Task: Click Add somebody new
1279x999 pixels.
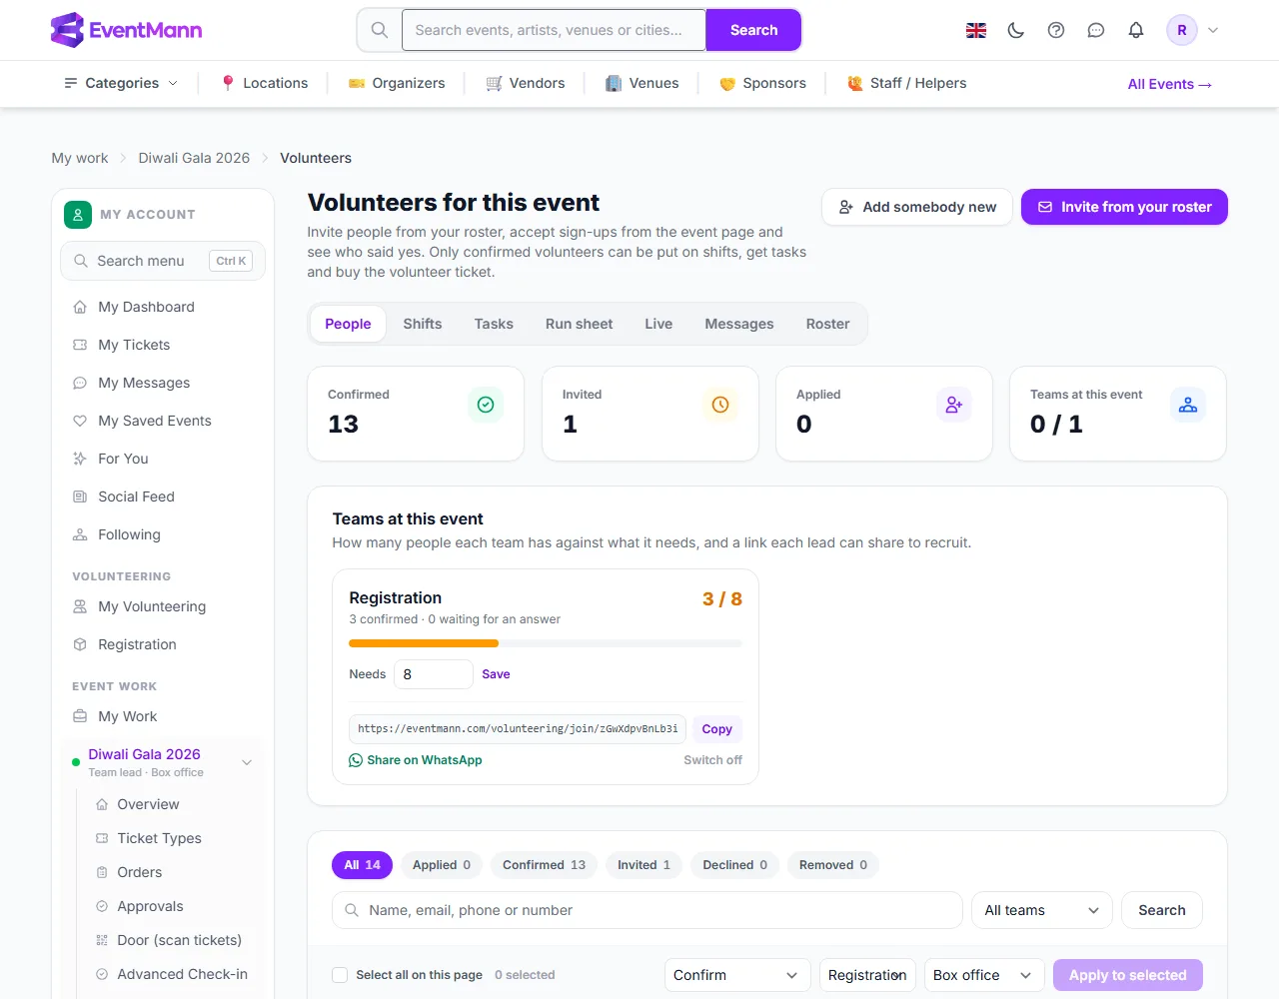Action: coord(917,207)
